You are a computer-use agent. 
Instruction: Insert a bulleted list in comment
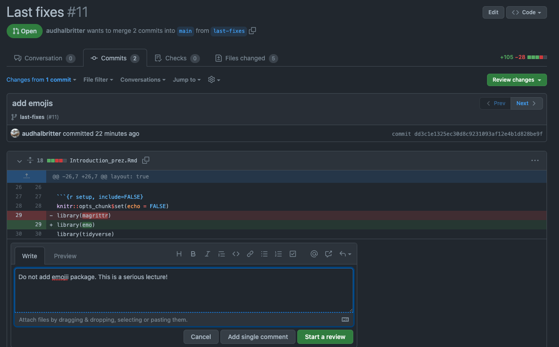pos(264,254)
